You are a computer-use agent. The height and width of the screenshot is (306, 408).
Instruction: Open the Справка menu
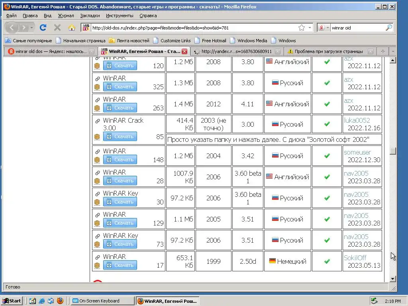click(148, 16)
